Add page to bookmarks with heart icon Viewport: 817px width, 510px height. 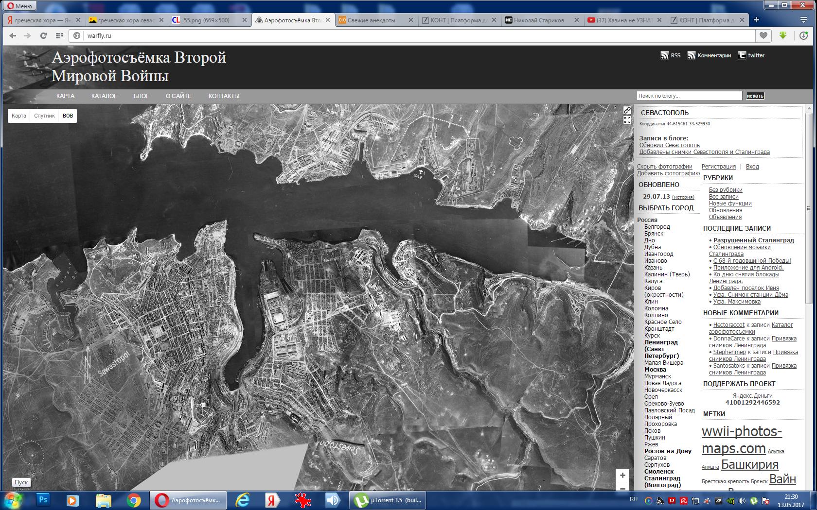[763, 35]
